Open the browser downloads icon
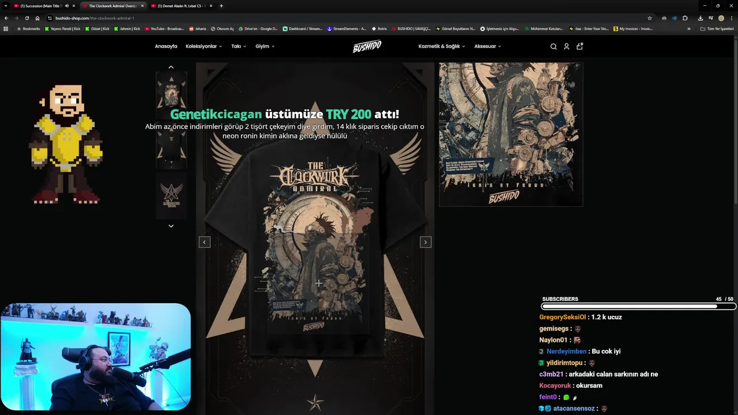 tap(701, 18)
